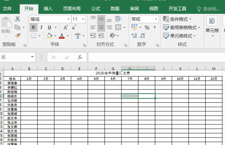Viewport: 225px width, 145px height.
Task: Expand the borders dropdown arrow
Action: [40, 36]
